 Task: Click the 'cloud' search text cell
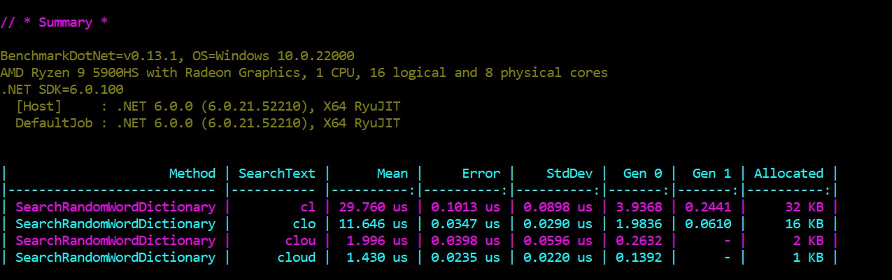(x=297, y=258)
